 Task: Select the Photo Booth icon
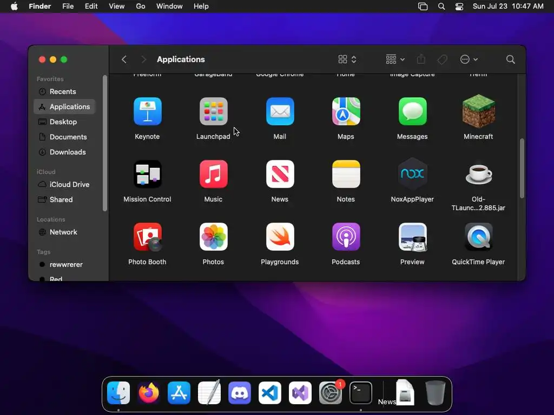click(147, 237)
